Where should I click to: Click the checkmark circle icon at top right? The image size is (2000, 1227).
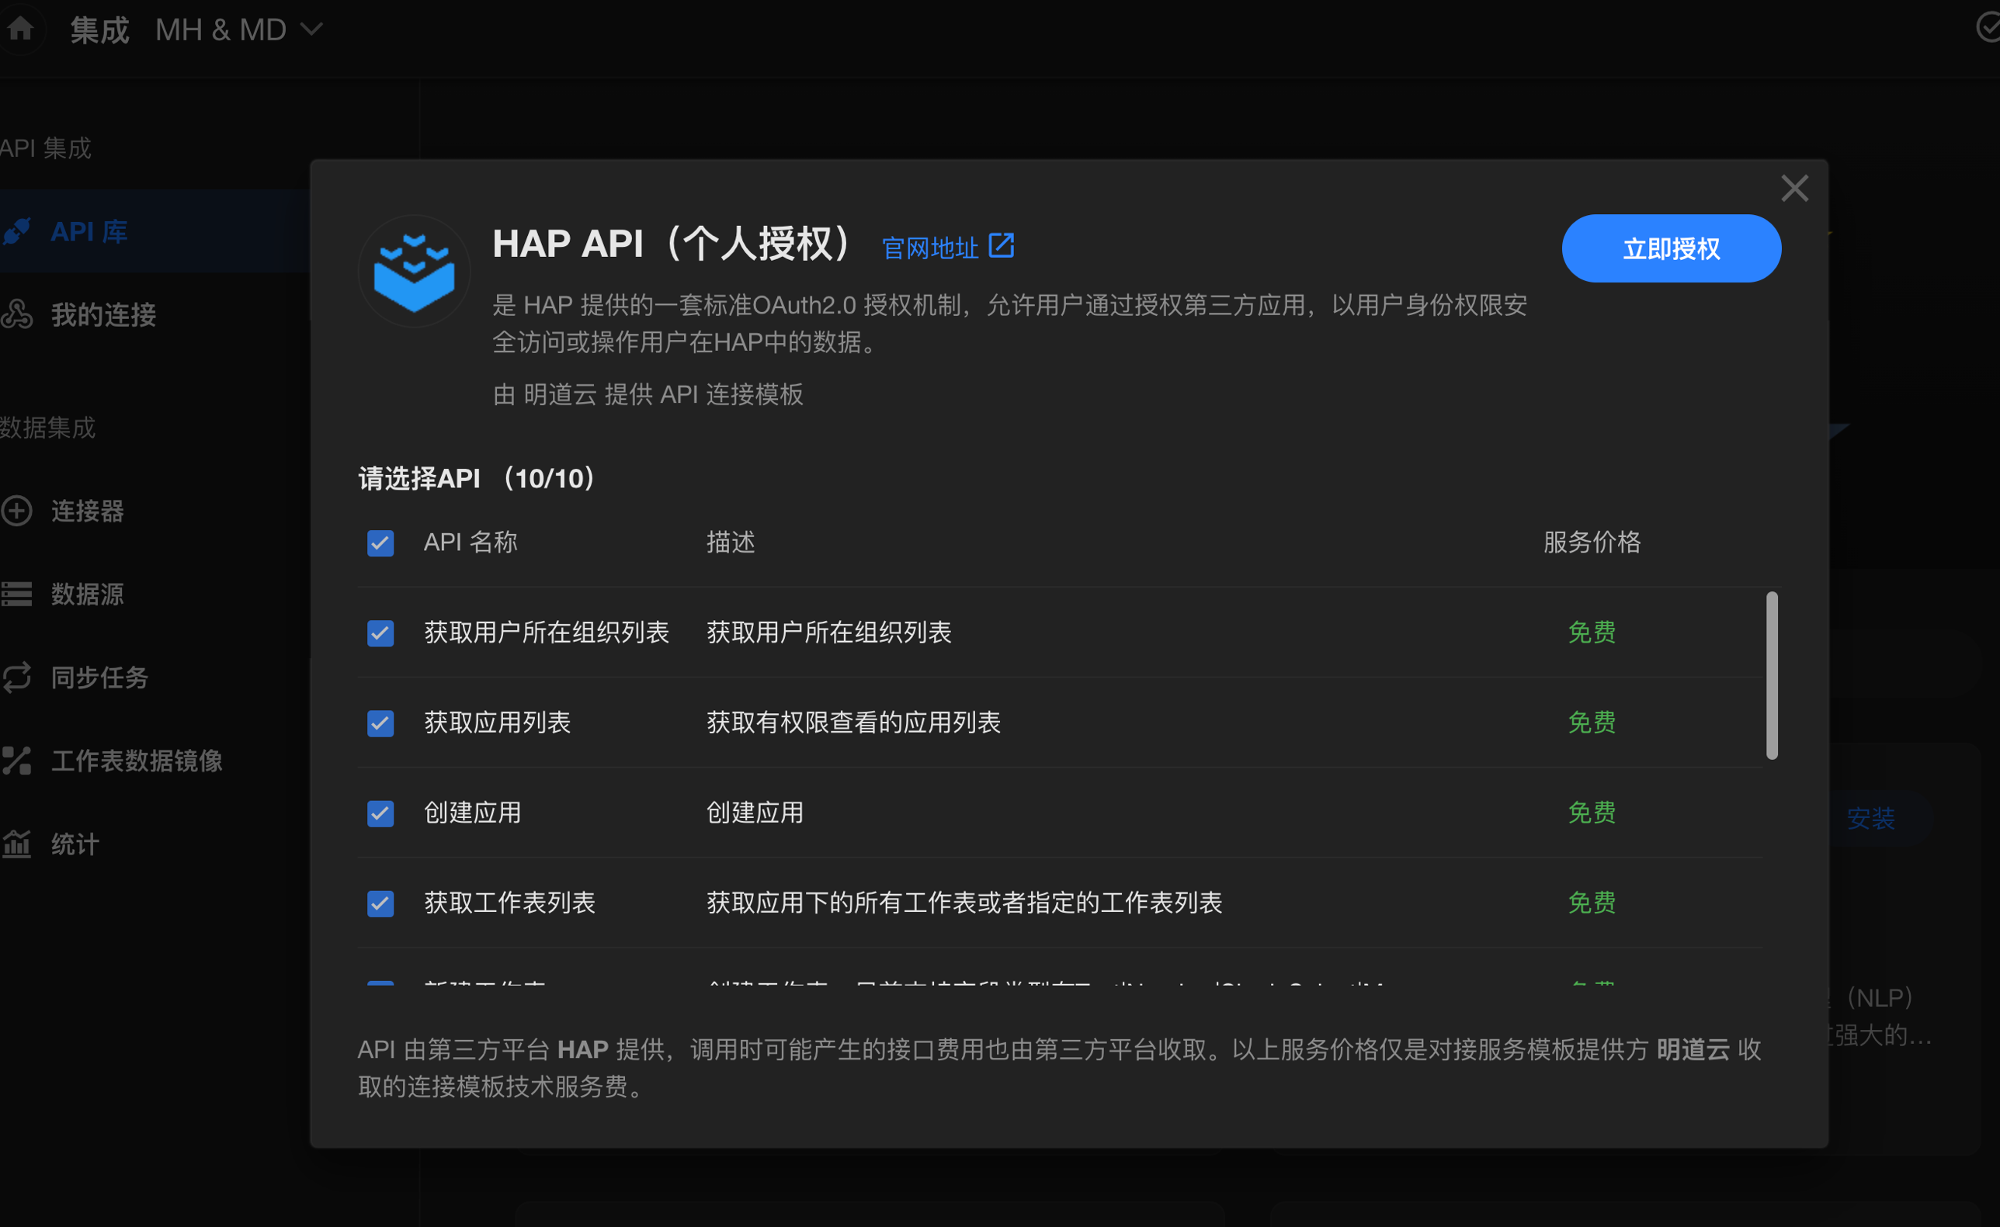[x=1988, y=29]
